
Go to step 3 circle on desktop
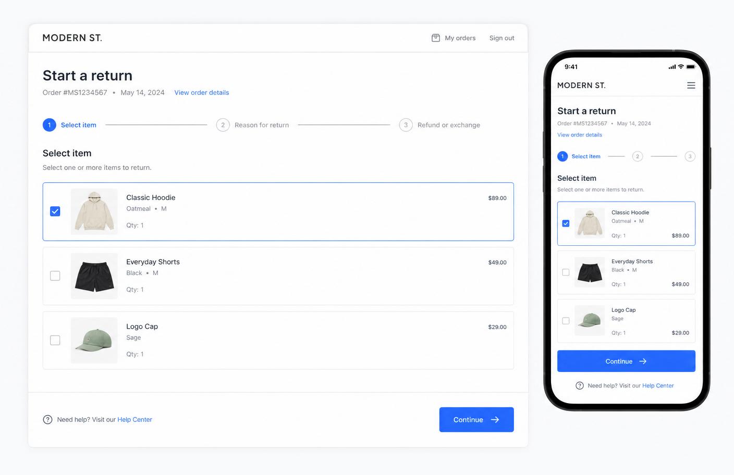coord(406,125)
